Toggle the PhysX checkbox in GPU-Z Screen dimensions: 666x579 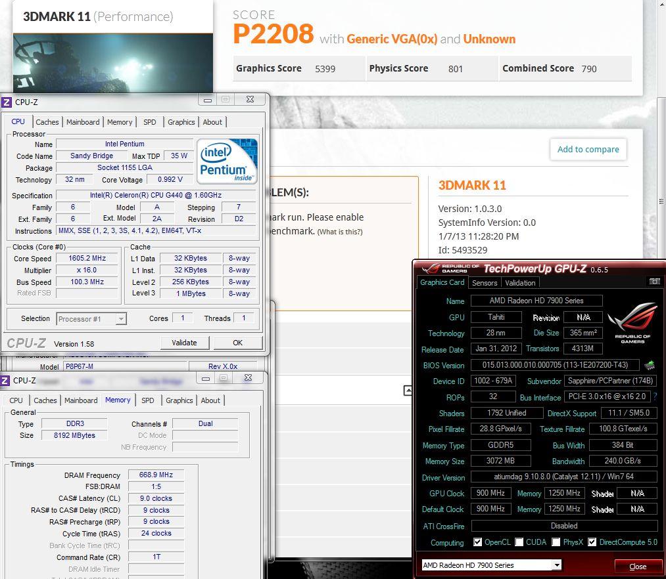coord(556,542)
